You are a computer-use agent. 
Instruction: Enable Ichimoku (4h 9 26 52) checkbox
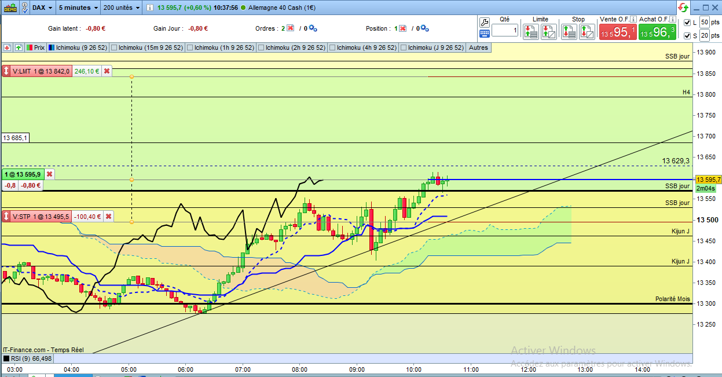(x=332, y=47)
